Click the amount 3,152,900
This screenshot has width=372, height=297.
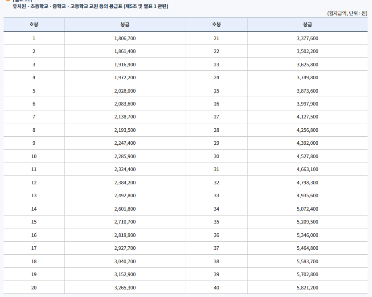(x=125, y=274)
